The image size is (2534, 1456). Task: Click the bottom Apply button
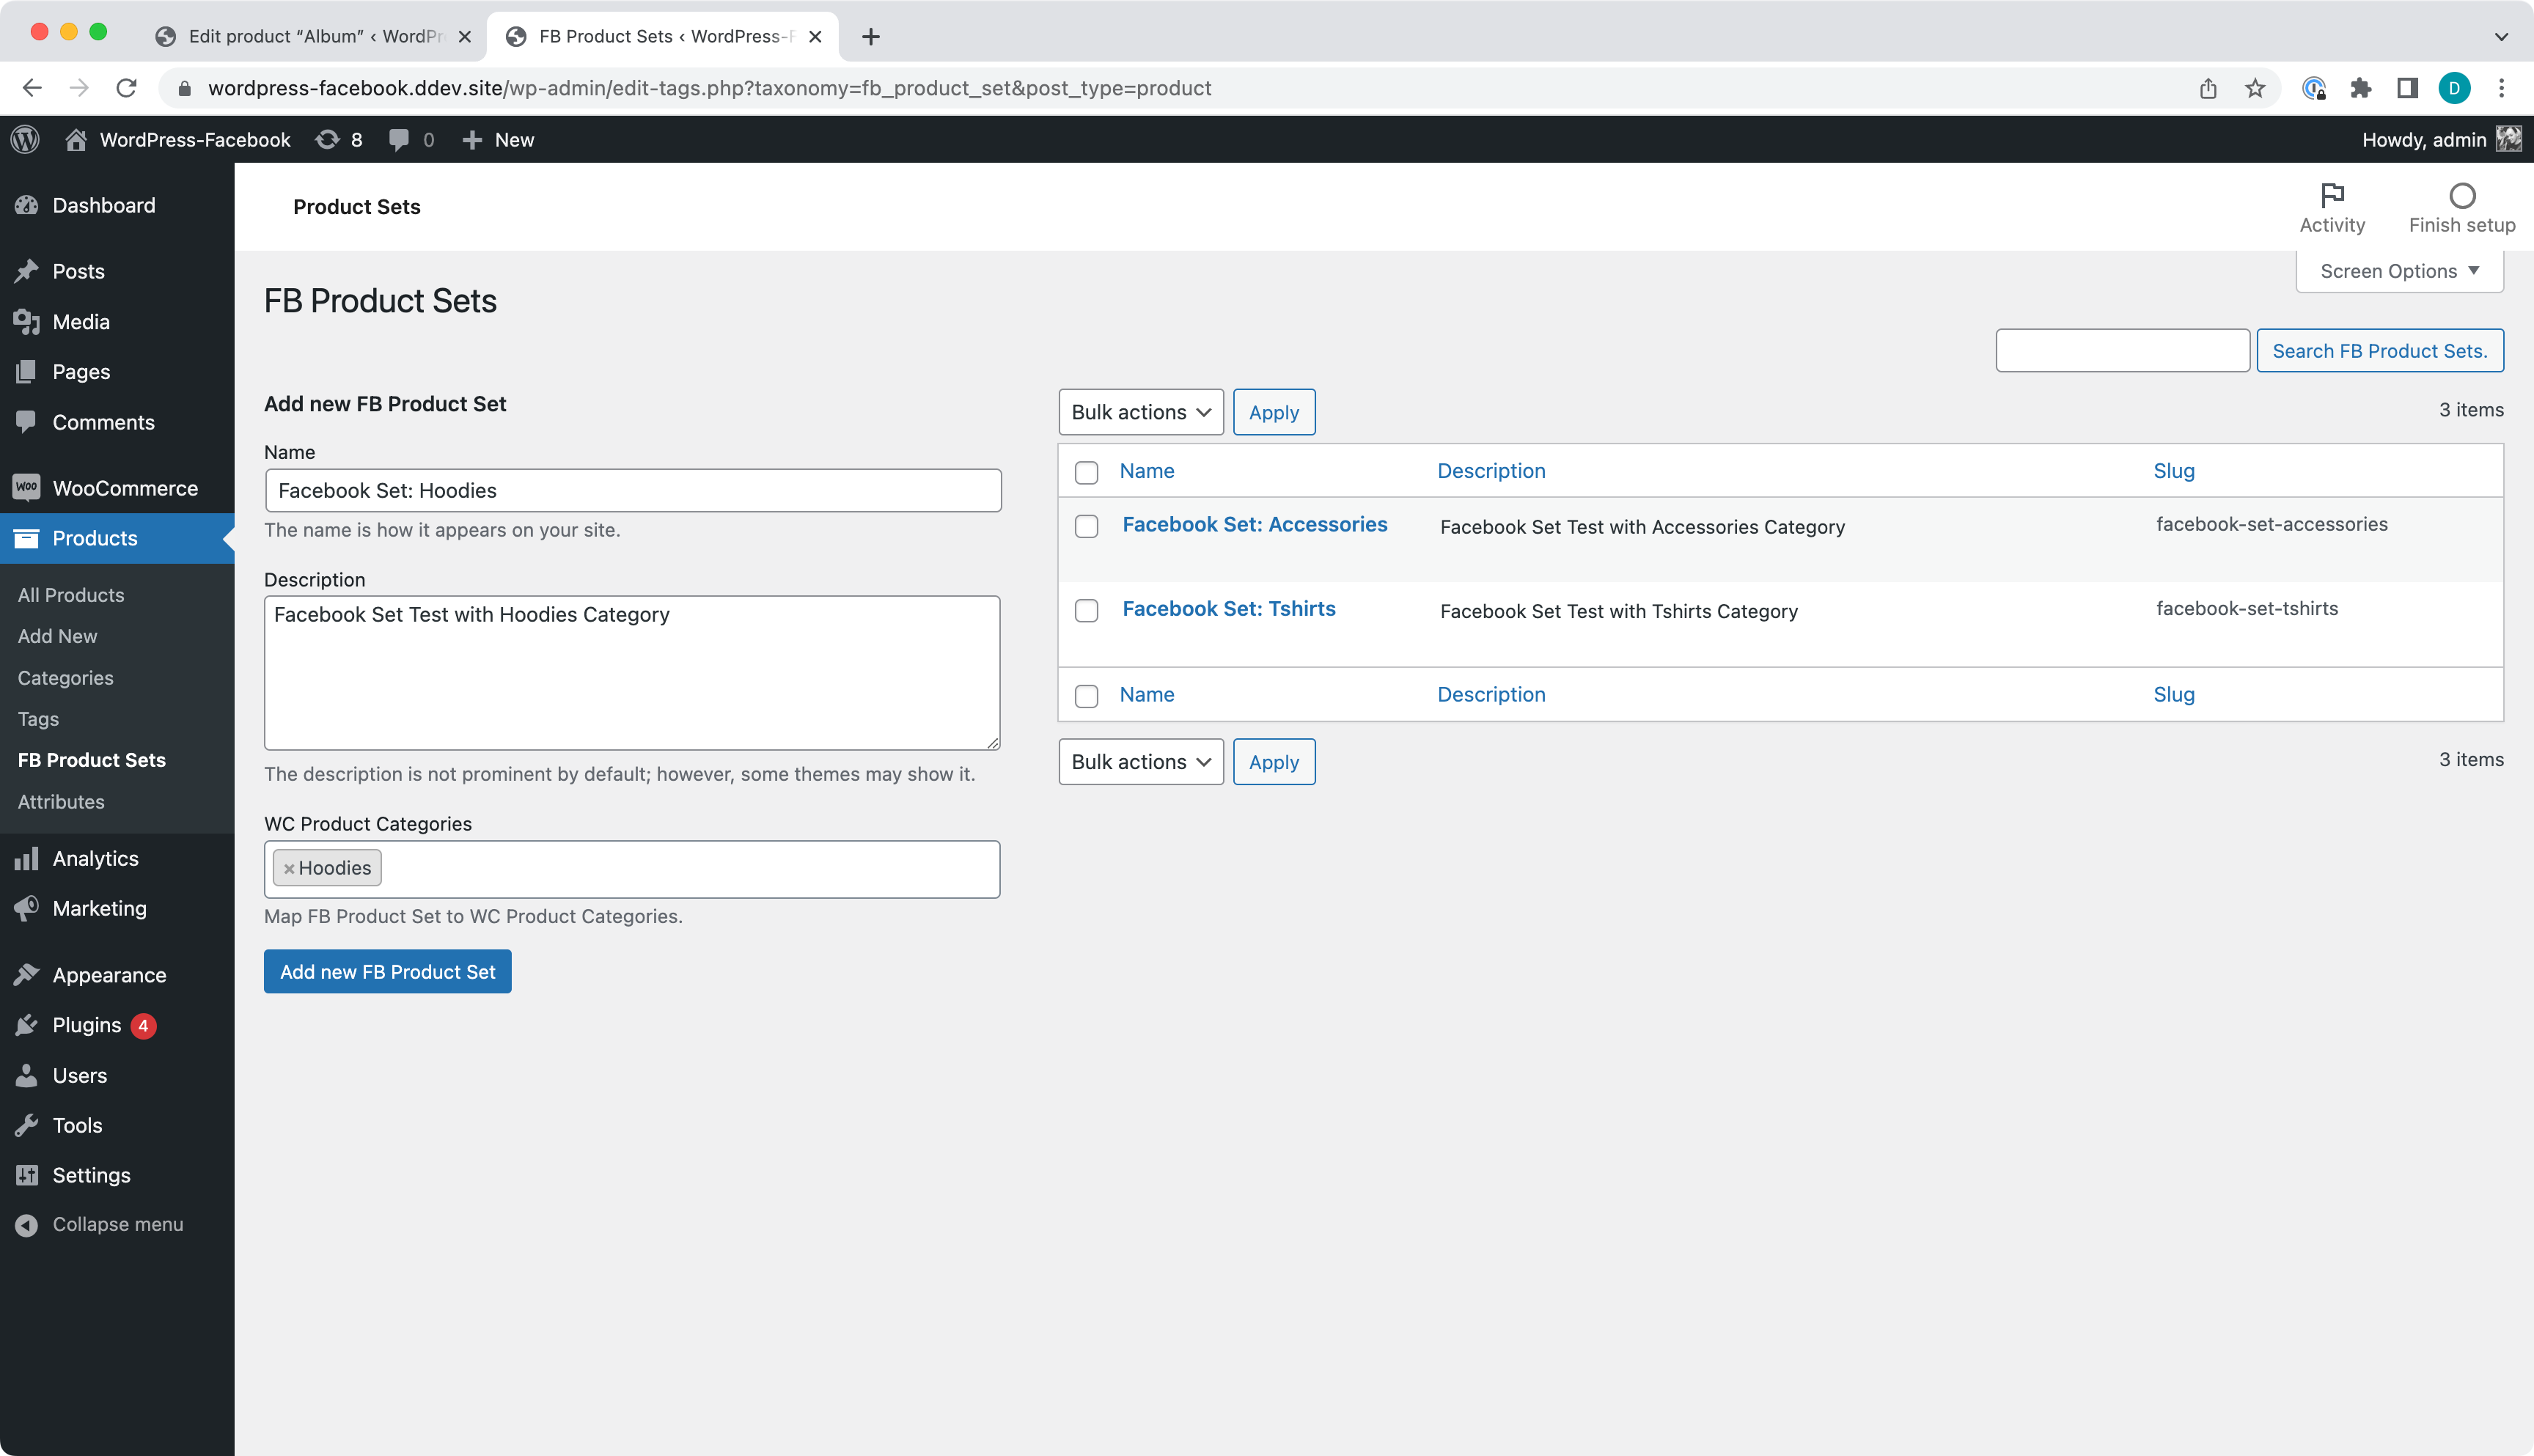[1274, 762]
